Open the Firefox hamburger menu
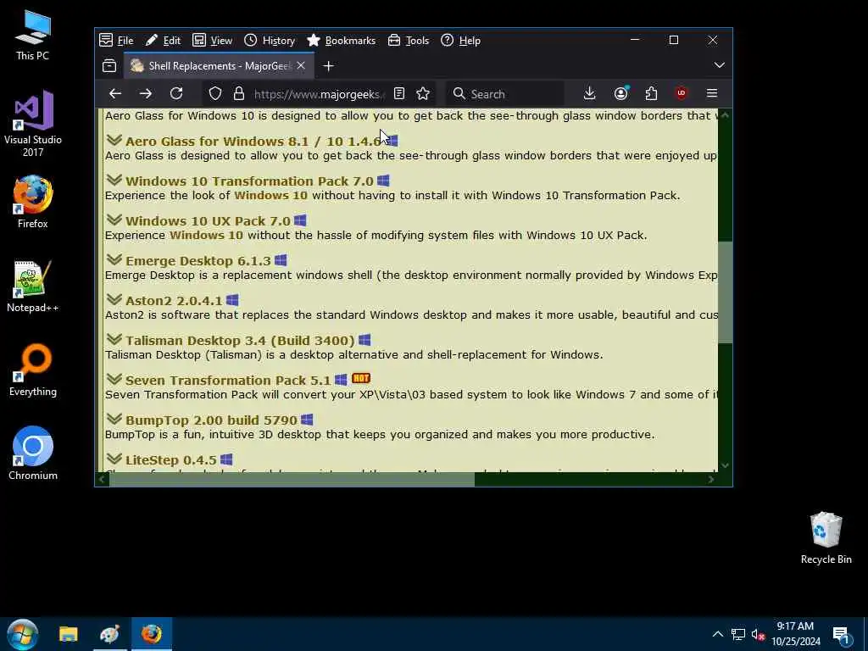 tap(712, 93)
